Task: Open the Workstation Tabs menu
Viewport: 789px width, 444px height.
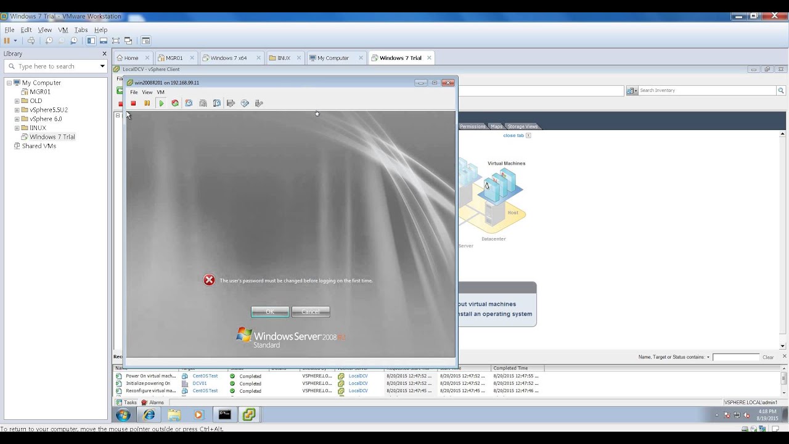Action: tap(81, 30)
